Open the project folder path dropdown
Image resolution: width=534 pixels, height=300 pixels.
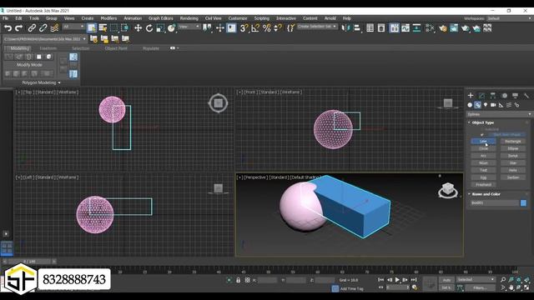click(x=45, y=39)
